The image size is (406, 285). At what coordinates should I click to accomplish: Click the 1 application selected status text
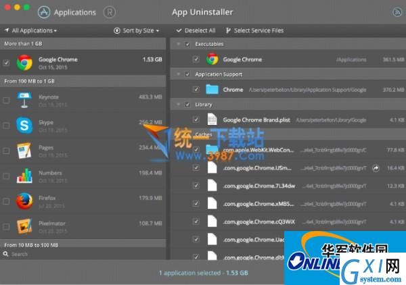[204, 273]
